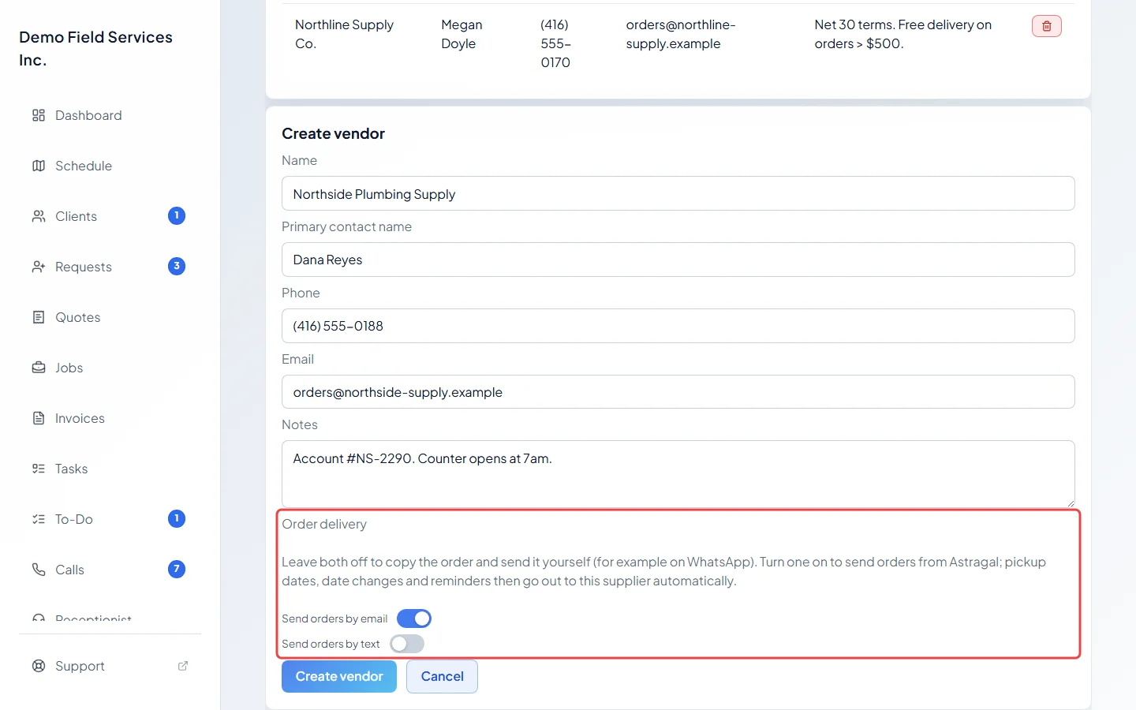This screenshot has width=1136, height=710.
Task: Click the To-Do badge showing 1
Action: [177, 518]
